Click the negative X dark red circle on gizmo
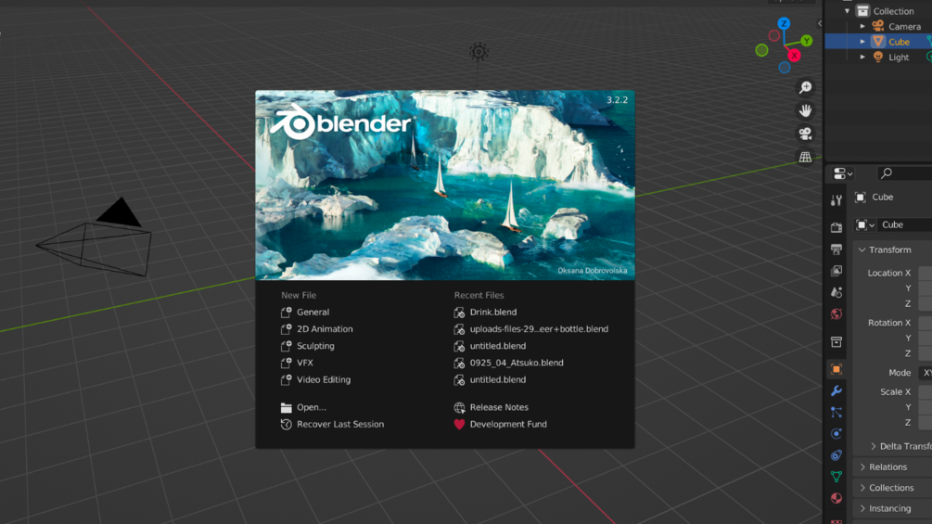 point(774,35)
